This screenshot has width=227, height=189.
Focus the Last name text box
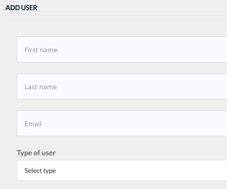point(122,86)
